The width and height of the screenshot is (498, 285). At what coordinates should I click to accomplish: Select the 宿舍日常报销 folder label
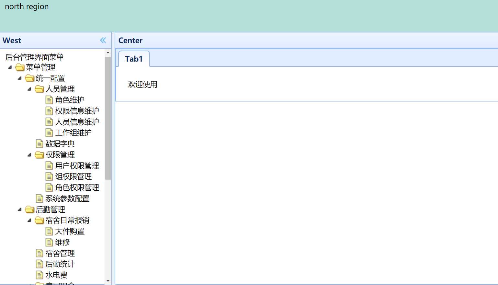coord(67,220)
